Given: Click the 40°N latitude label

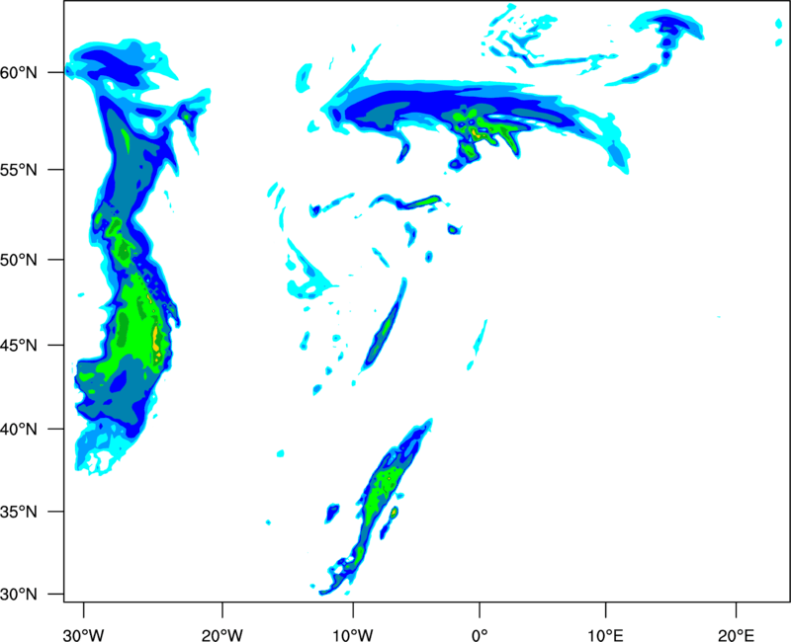Looking at the screenshot, I should tap(19, 429).
